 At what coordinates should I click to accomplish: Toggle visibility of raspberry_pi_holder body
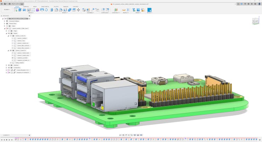pos(12,58)
